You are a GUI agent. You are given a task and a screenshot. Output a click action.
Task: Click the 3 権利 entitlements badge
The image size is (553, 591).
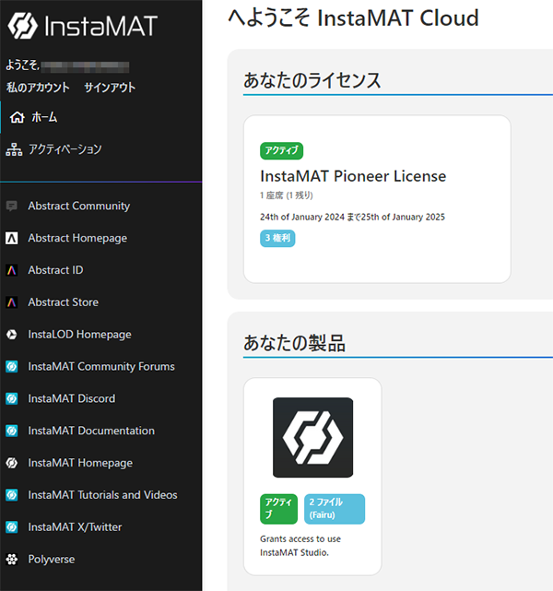pos(277,239)
